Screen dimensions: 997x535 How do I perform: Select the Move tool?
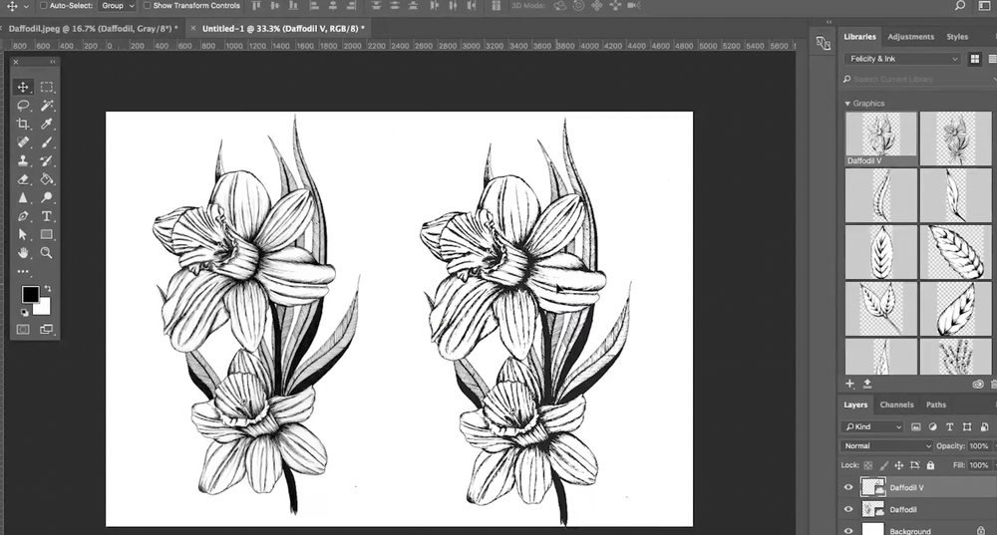tap(23, 87)
